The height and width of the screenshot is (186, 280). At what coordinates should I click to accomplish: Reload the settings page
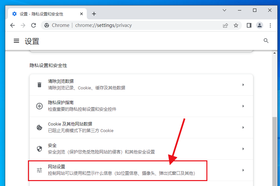[x=34, y=25]
